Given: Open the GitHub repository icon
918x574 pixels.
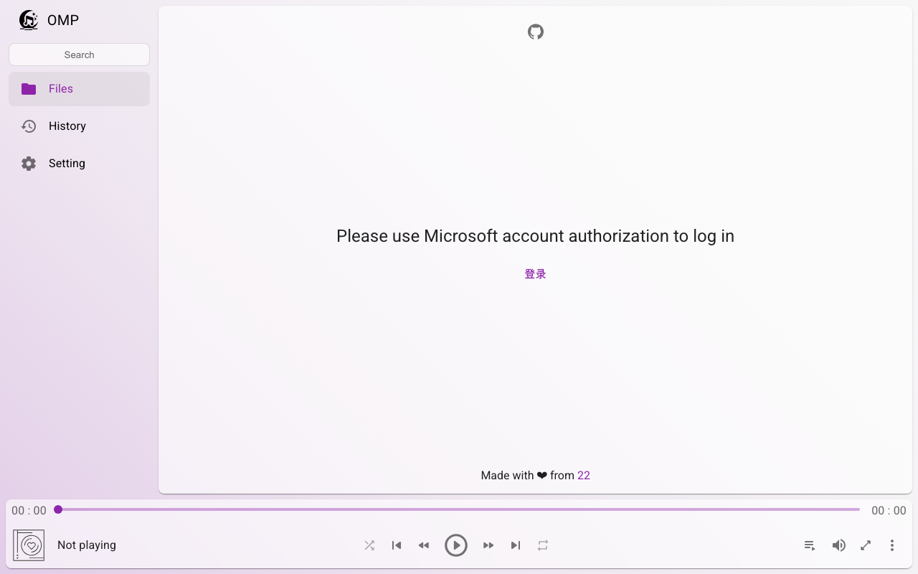Looking at the screenshot, I should pyautogui.click(x=536, y=32).
